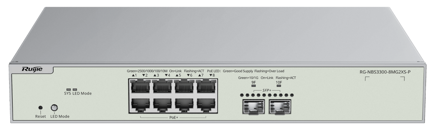Click the SYS indicator LED
The image size is (433, 132).
click(x=69, y=90)
